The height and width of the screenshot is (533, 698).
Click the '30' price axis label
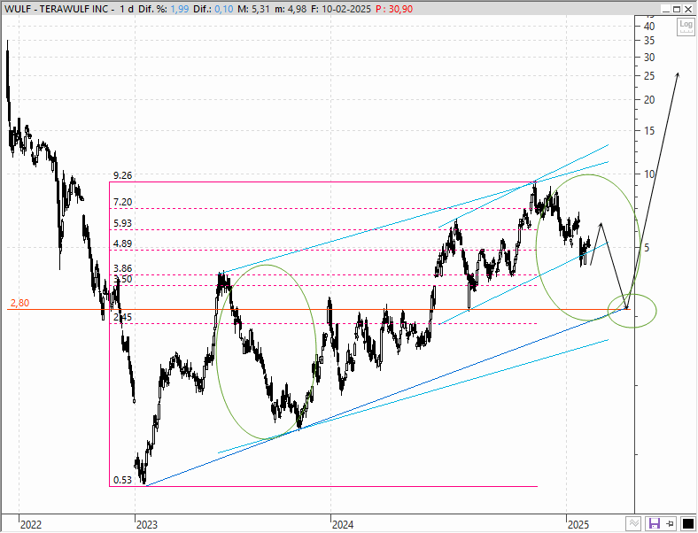coord(649,57)
